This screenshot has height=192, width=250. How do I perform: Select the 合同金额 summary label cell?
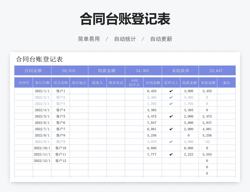tap(33, 70)
